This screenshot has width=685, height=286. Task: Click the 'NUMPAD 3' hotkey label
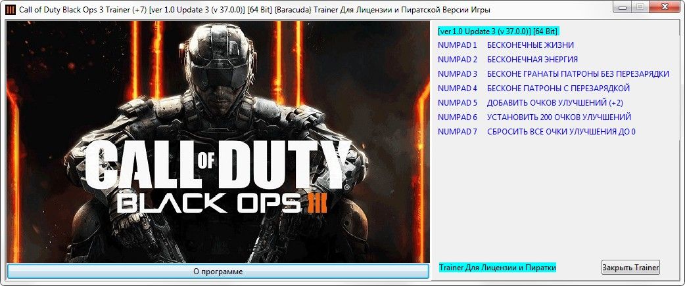(x=458, y=74)
